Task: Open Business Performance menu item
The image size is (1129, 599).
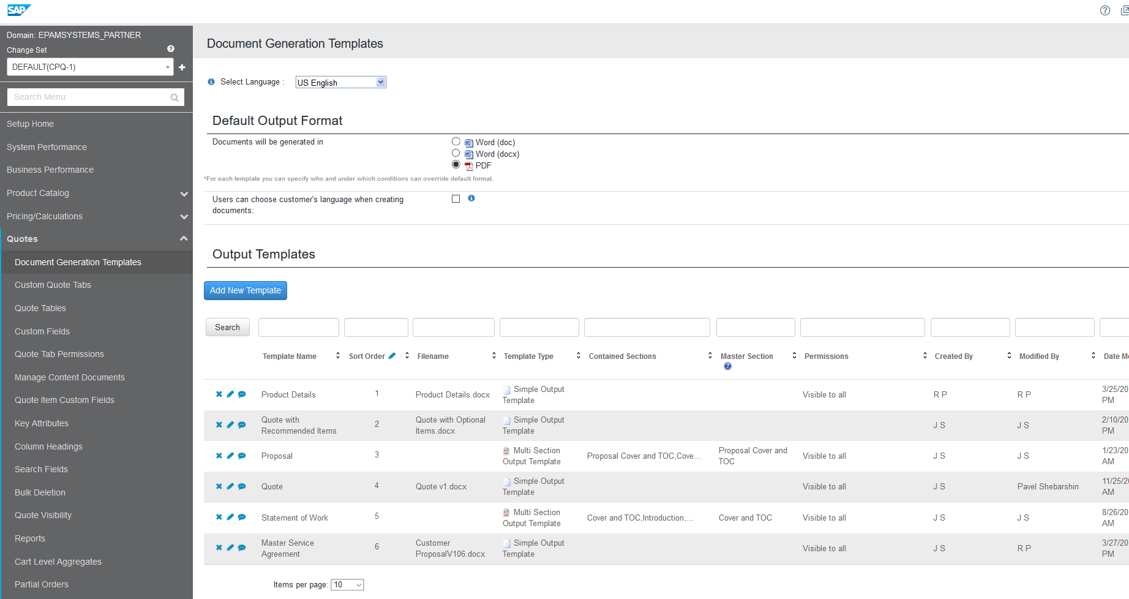Action: [x=50, y=170]
